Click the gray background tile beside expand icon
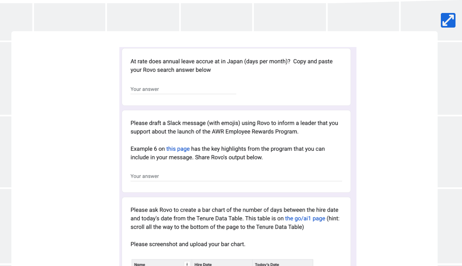The height and width of the screenshot is (266, 462). tap(419, 16)
